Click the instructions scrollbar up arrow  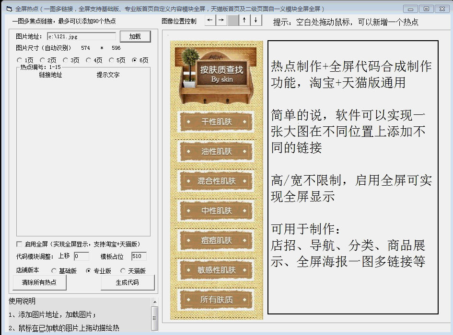click(x=154, y=301)
